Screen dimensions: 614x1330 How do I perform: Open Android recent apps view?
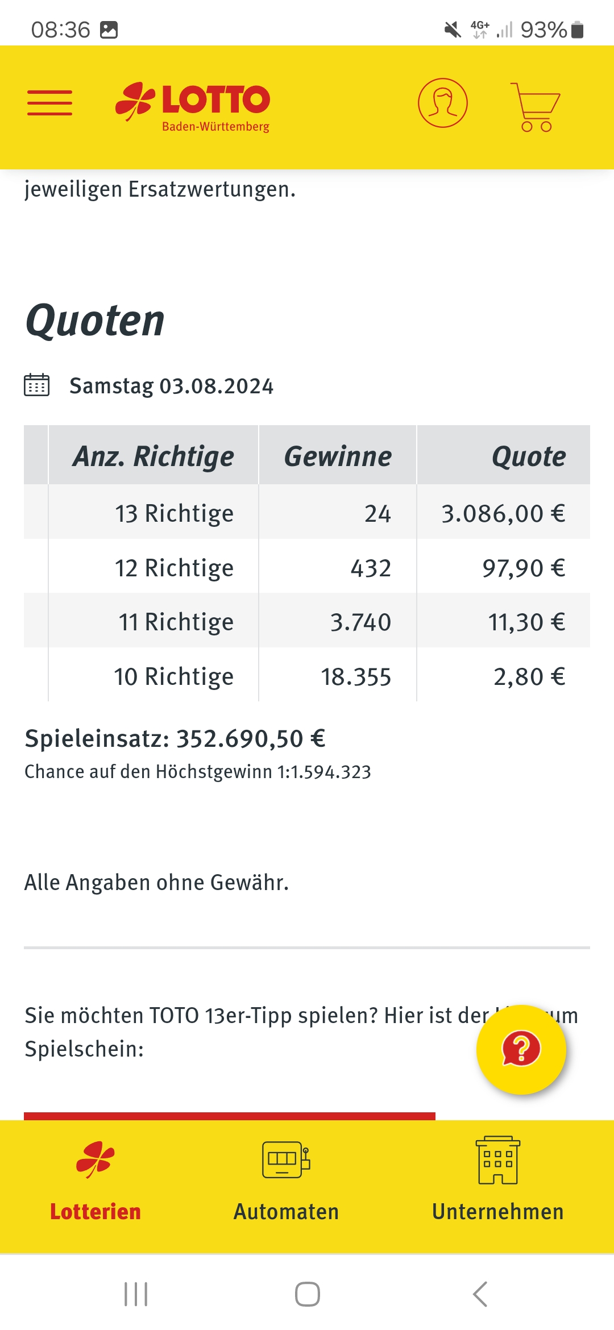[x=136, y=1294]
